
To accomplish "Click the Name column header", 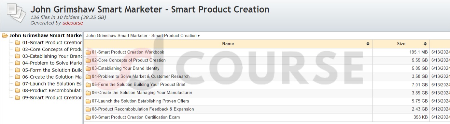I will 228,44.
